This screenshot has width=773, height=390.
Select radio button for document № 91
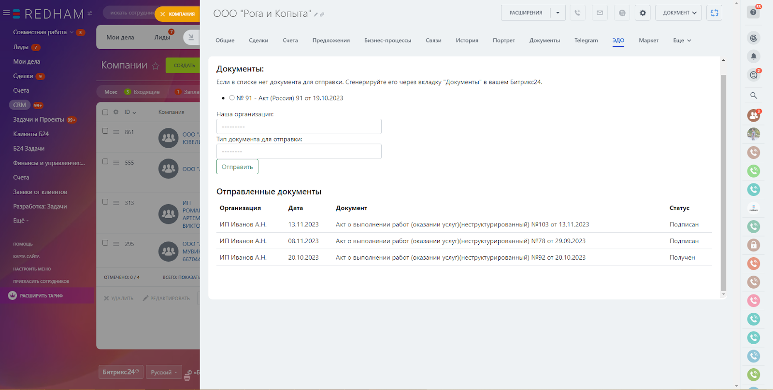click(232, 98)
